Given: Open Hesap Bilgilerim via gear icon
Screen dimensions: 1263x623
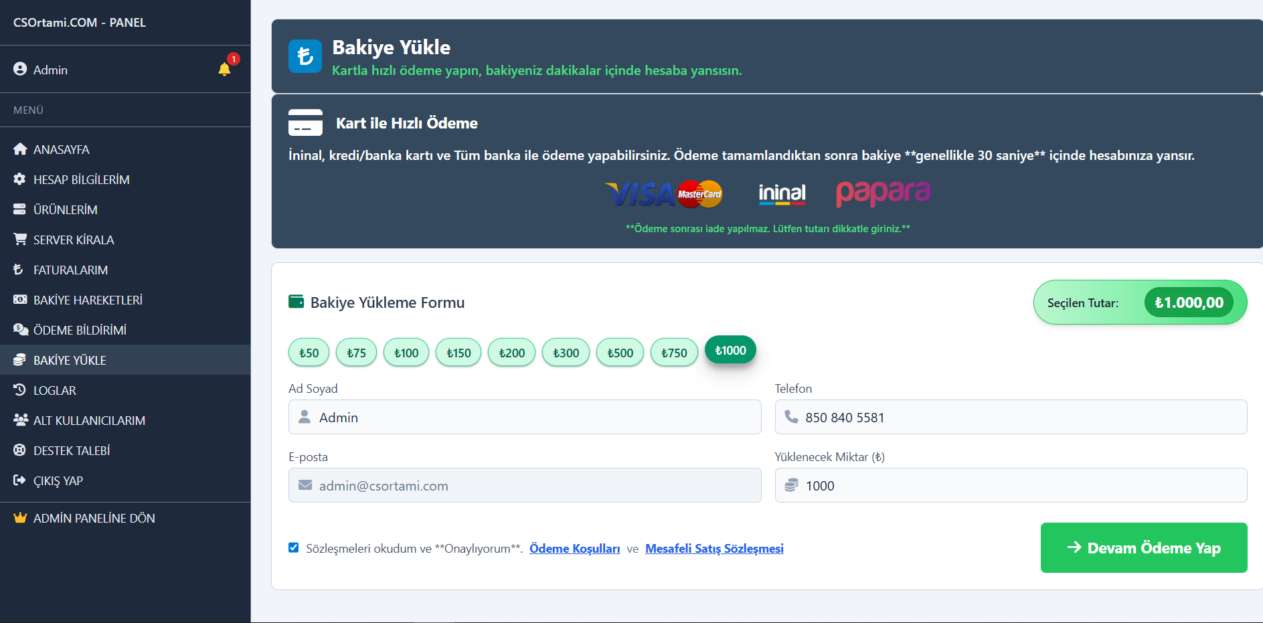Looking at the screenshot, I should pyautogui.click(x=19, y=179).
